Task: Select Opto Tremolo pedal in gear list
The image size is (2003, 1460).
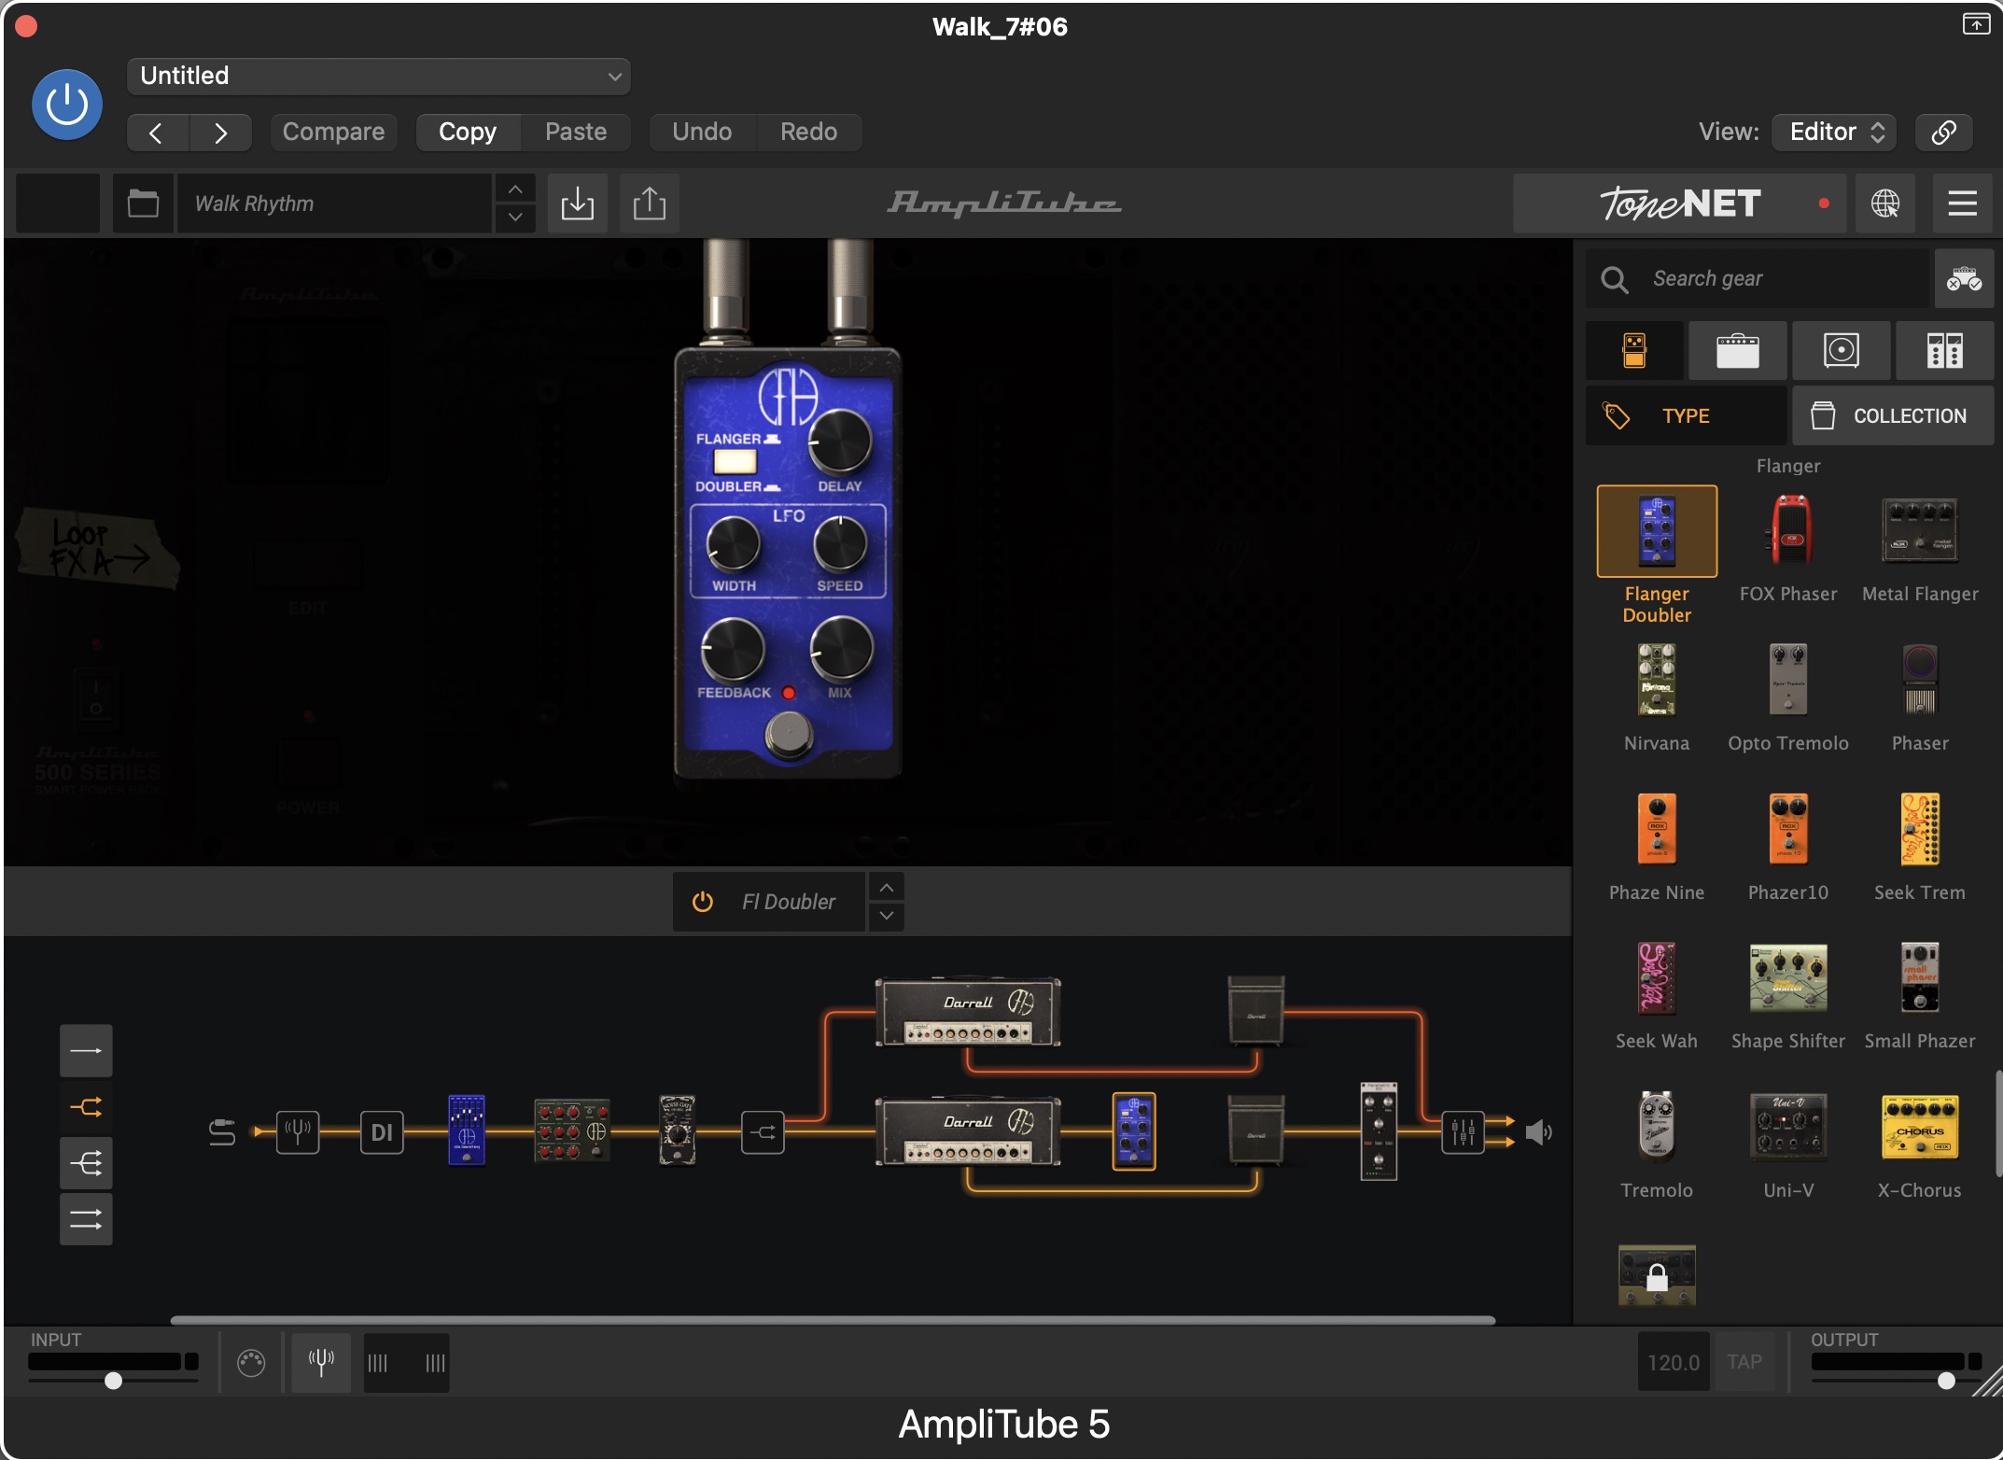Action: tap(1788, 681)
